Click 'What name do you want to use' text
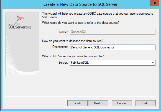 click(x=81, y=23)
